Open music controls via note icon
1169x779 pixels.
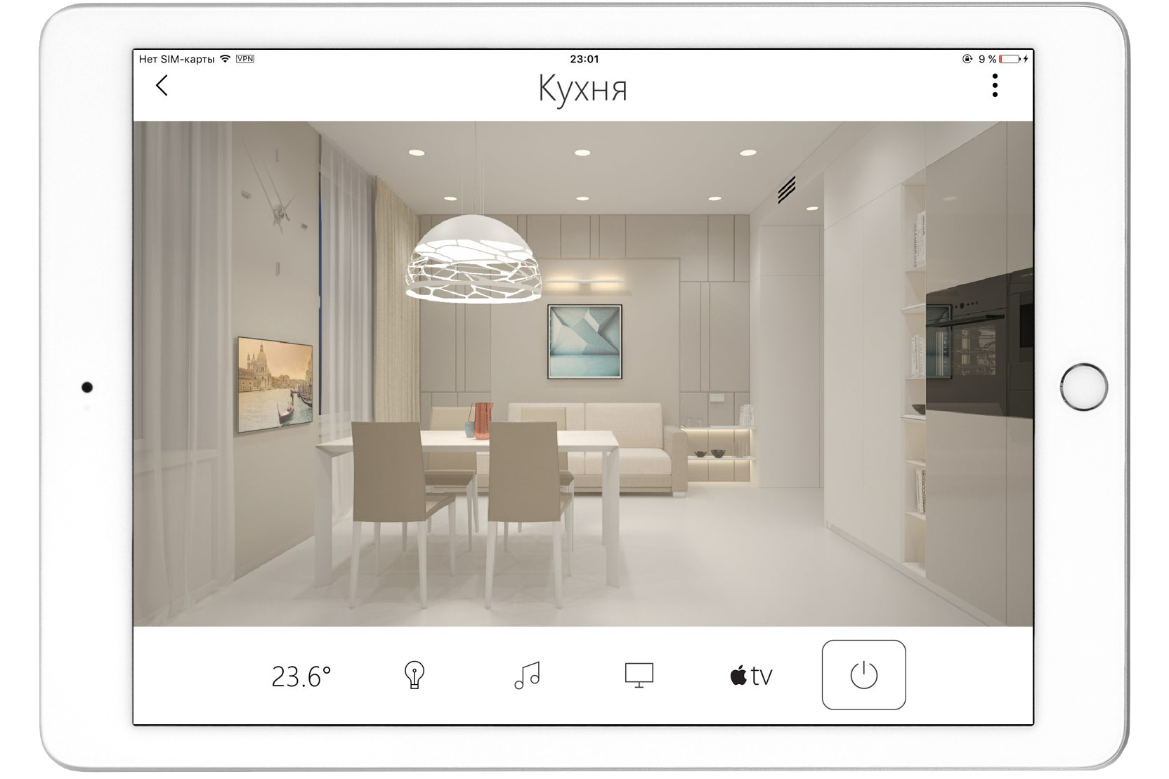pyautogui.click(x=527, y=676)
